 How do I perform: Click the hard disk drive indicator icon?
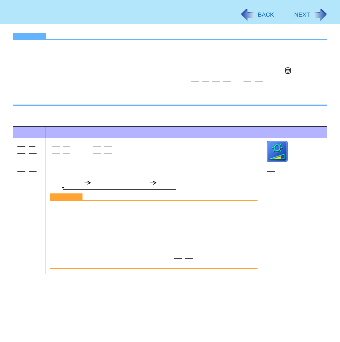[x=288, y=71]
